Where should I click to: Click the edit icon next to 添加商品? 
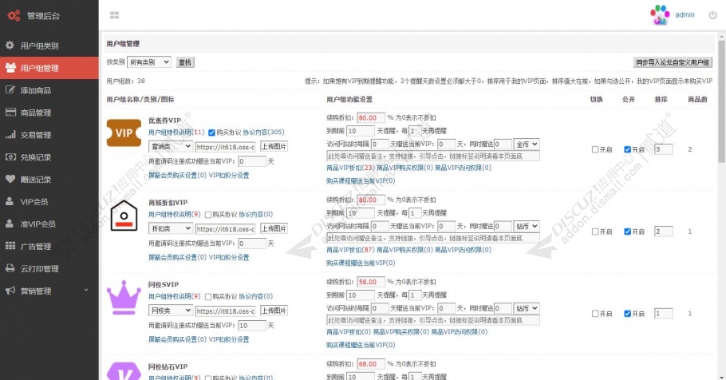point(10,90)
